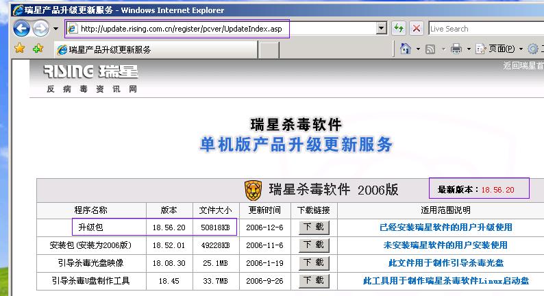The width and height of the screenshot is (544, 296).
Task: Click version cell 18.08.30
Action: pos(169,263)
